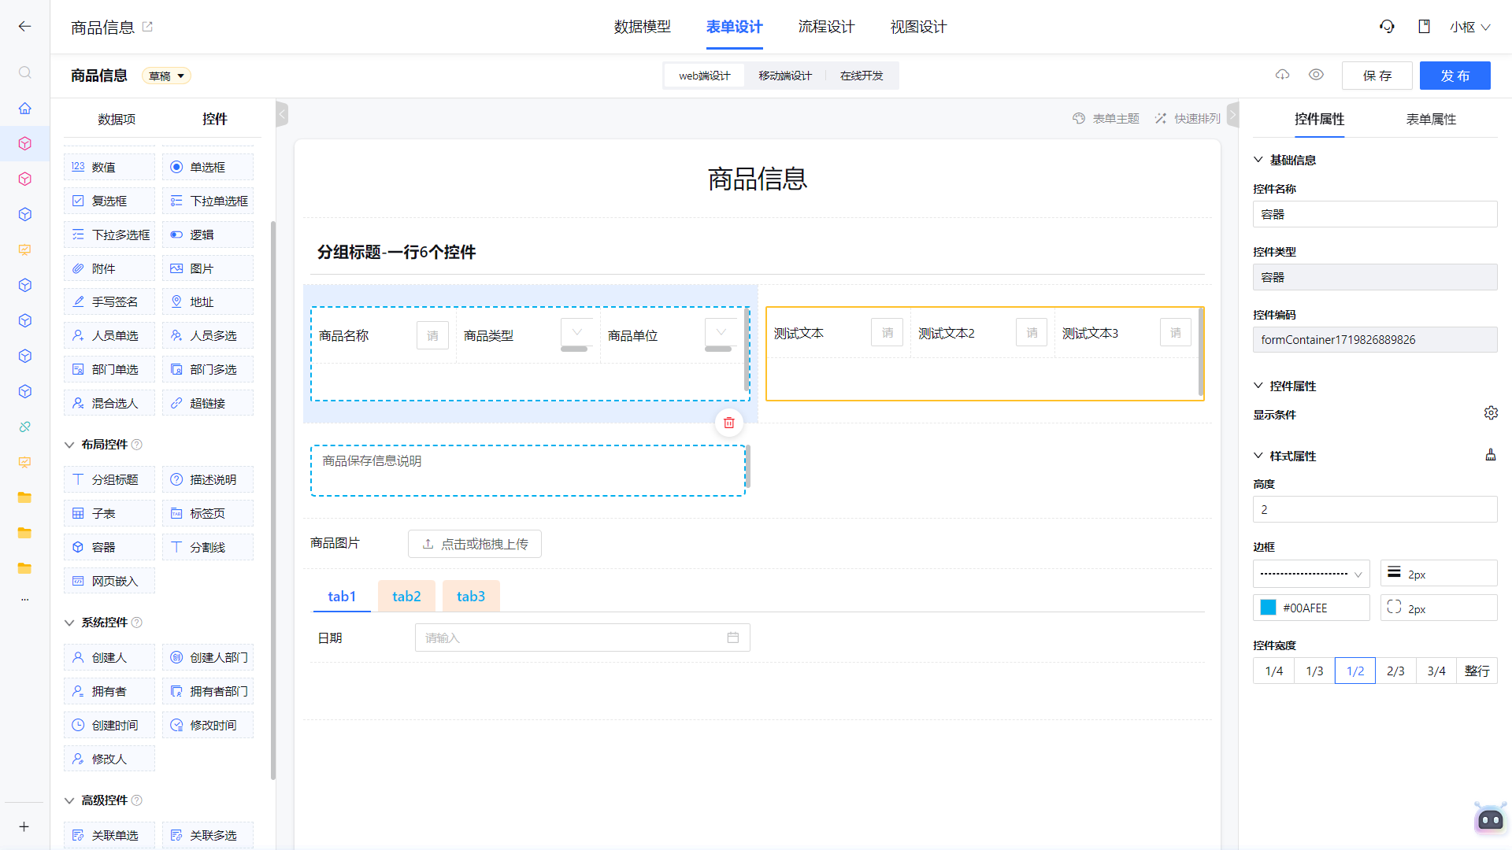The width and height of the screenshot is (1512, 850).
Task: Open 表单主题 theme settings
Action: click(1106, 118)
